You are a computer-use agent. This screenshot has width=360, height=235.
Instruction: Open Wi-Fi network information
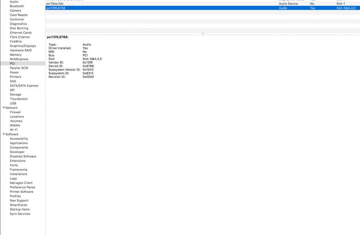(x=14, y=130)
